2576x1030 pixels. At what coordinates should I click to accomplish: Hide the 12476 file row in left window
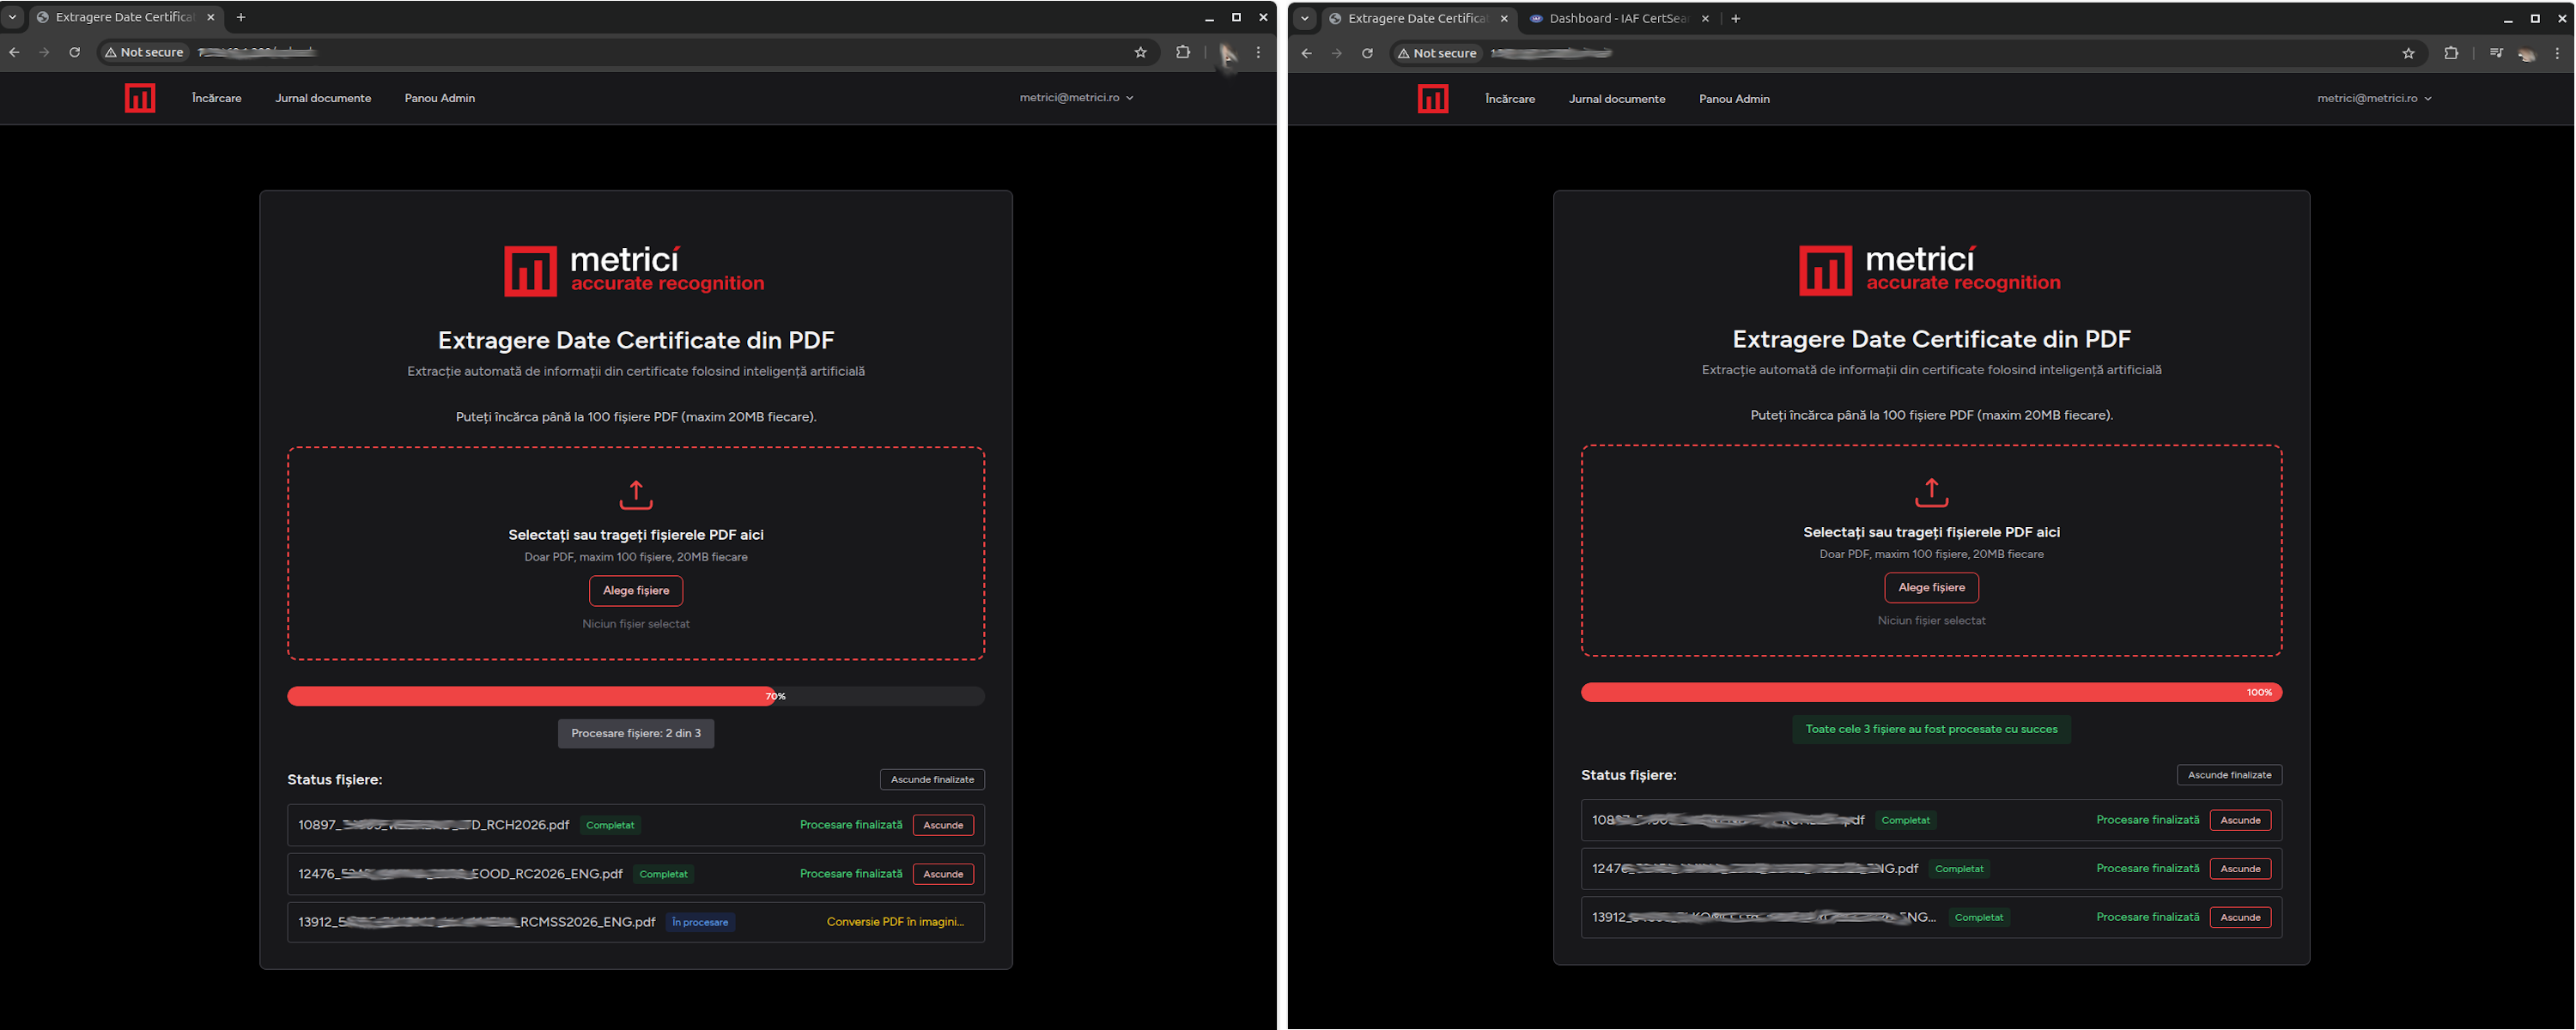pos(942,874)
